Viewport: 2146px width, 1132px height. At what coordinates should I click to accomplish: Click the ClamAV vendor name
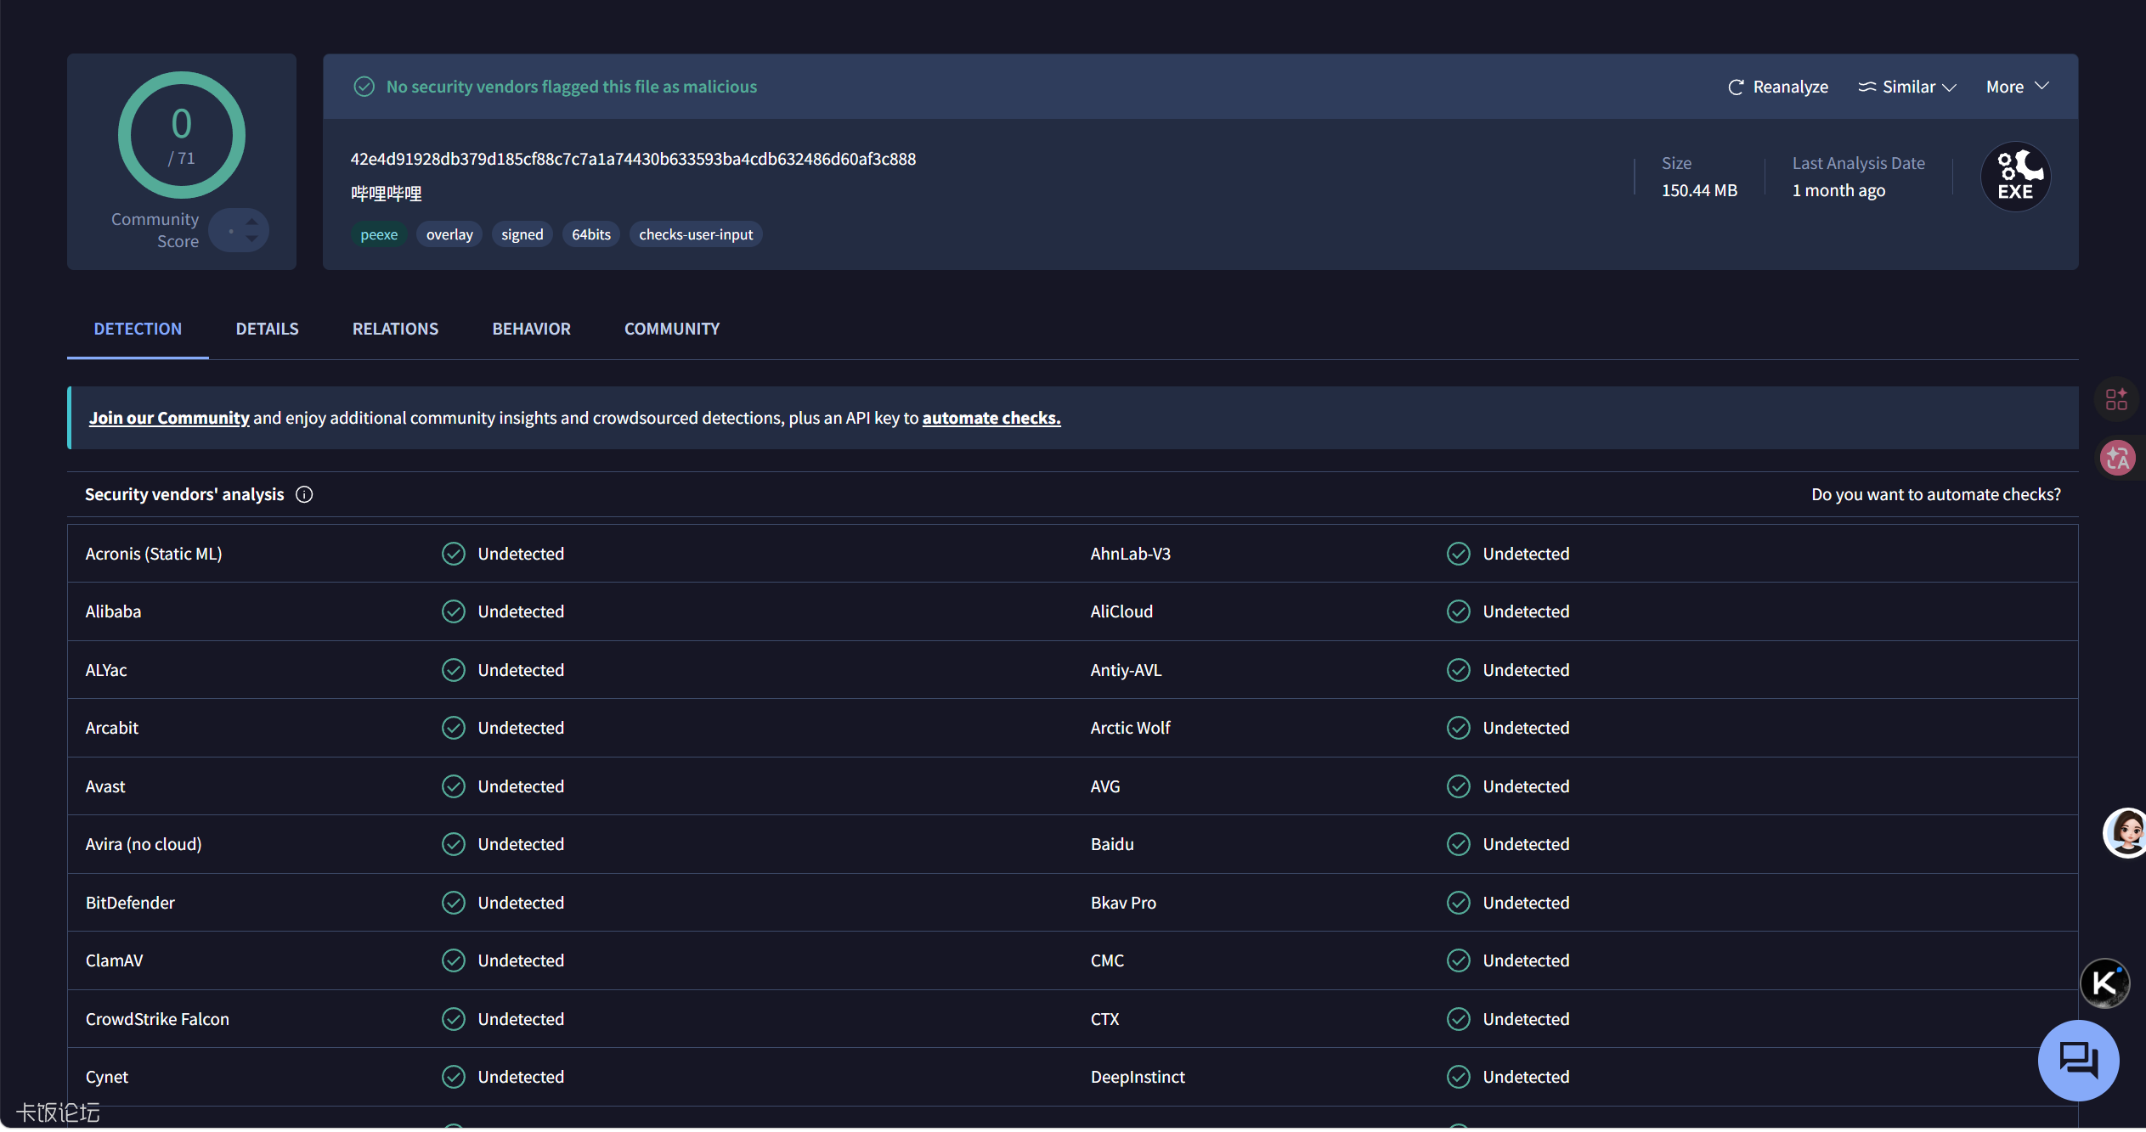coord(114,960)
